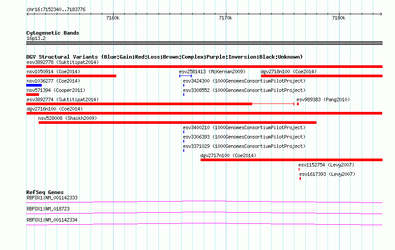This screenshot has width=395, height=250.
Task: Click the RefSeq Genes track title
Action: point(45,192)
